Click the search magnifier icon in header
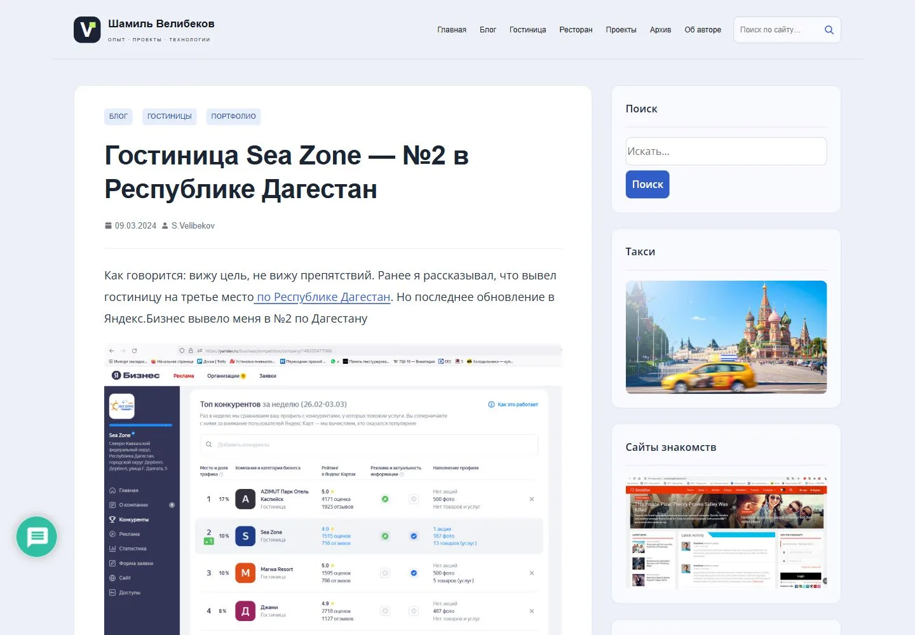The width and height of the screenshot is (915, 635). pyautogui.click(x=829, y=30)
